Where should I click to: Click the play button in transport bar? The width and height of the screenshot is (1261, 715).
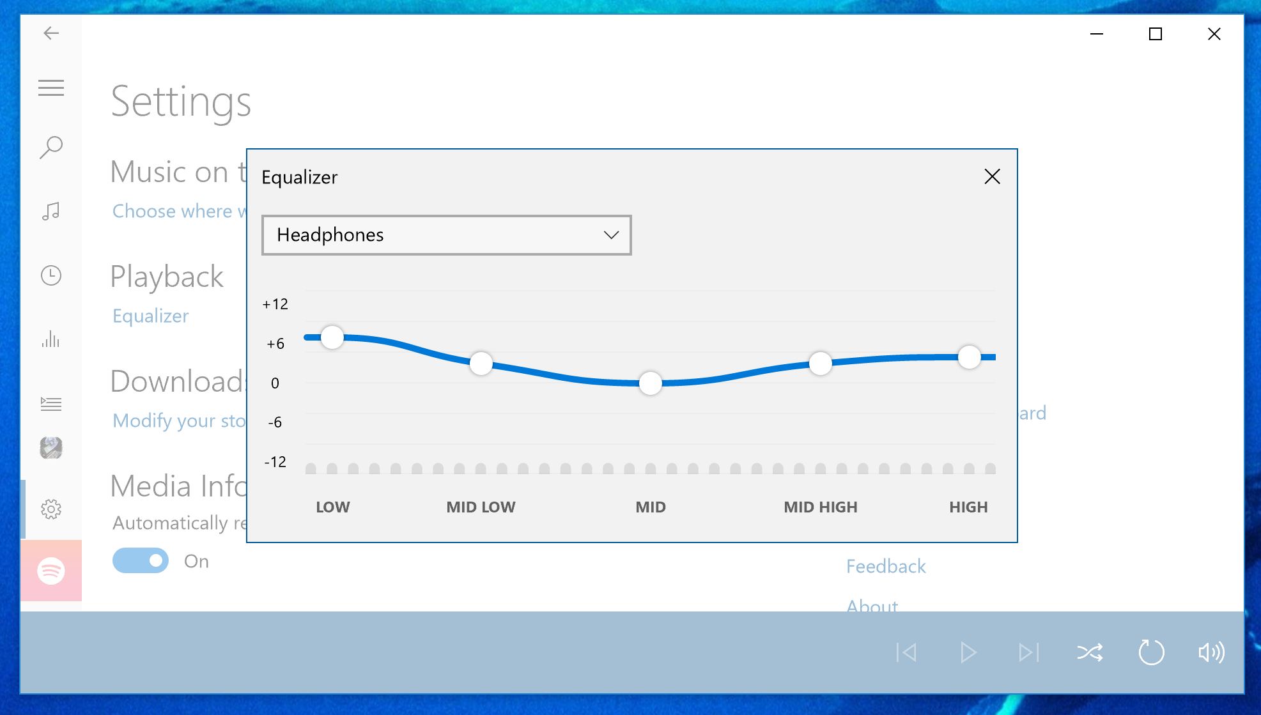tap(968, 652)
